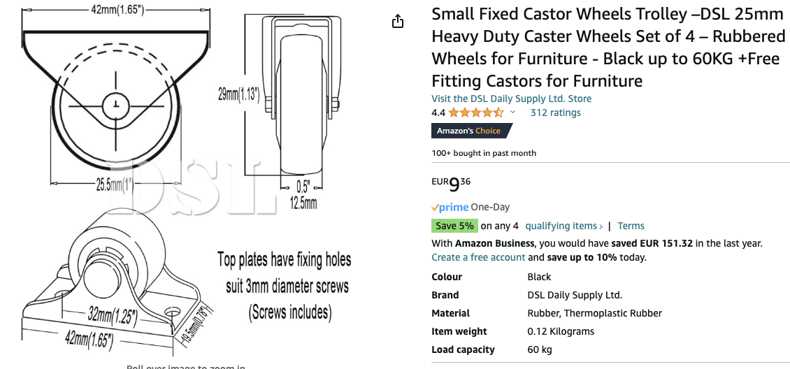
Task: Expand ratings breakdown chevron next to stars
Action: (513, 113)
